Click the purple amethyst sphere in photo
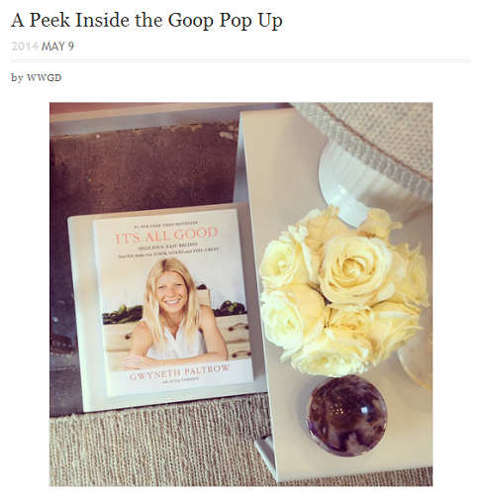Image resolution: width=483 pixels, height=495 pixels. [345, 417]
